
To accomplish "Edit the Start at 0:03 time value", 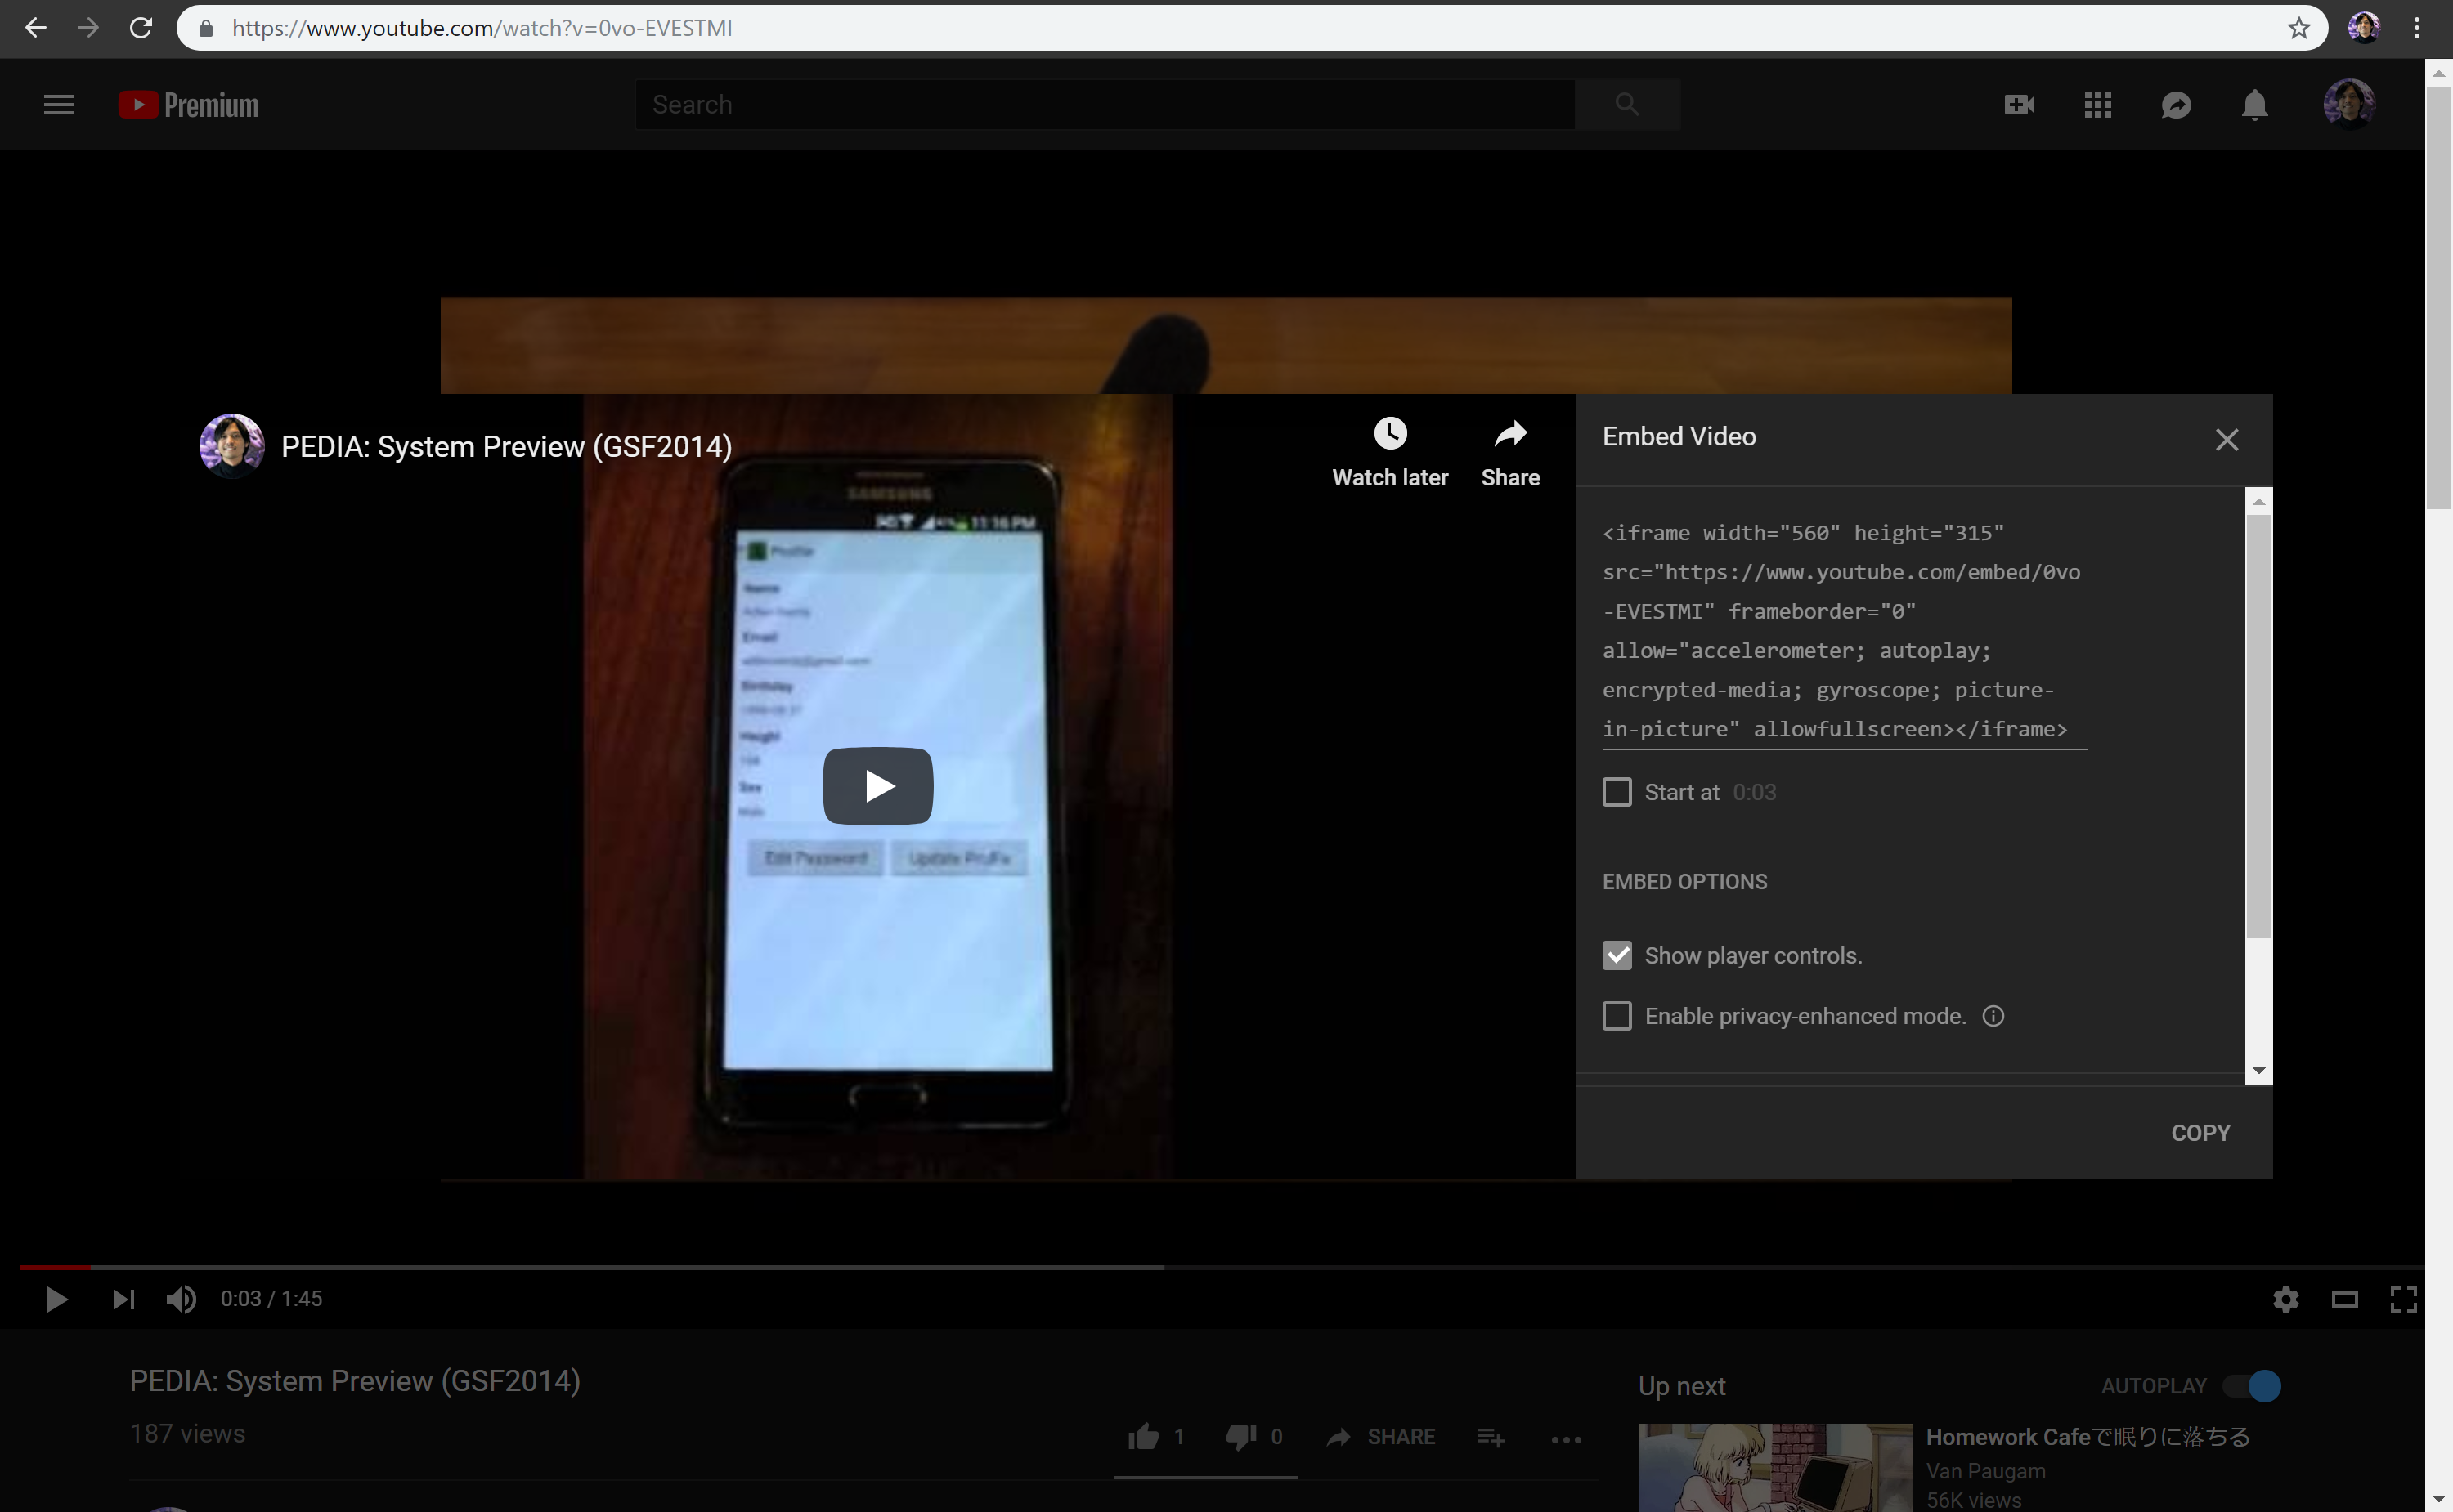I will 1754,792.
